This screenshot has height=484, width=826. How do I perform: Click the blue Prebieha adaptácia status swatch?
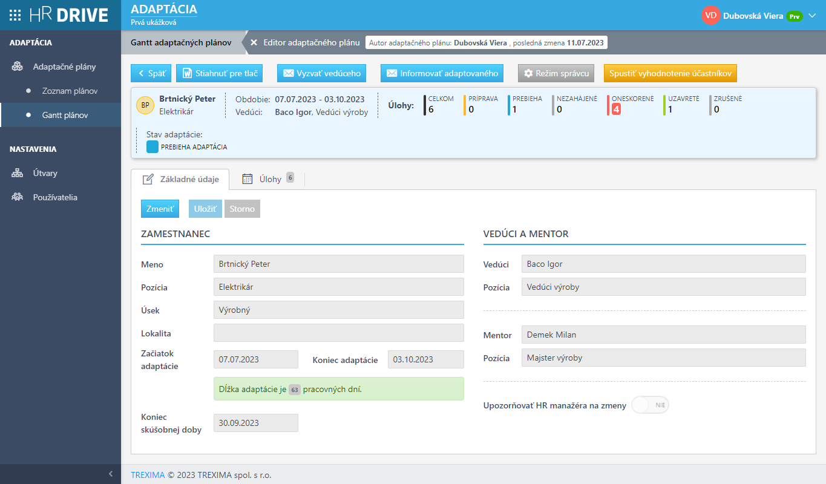point(152,146)
